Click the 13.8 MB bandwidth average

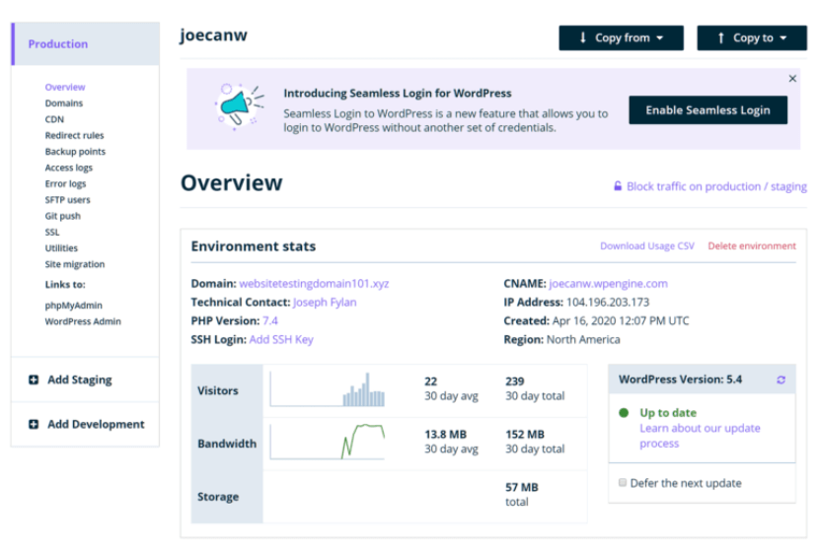445,435
